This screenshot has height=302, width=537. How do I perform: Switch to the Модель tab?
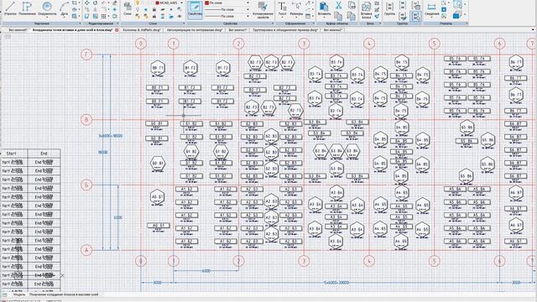pos(18,294)
